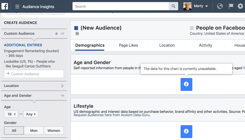Screen dimensions: 245x140
Task: Select the All gender button
Action: coord(14,130)
